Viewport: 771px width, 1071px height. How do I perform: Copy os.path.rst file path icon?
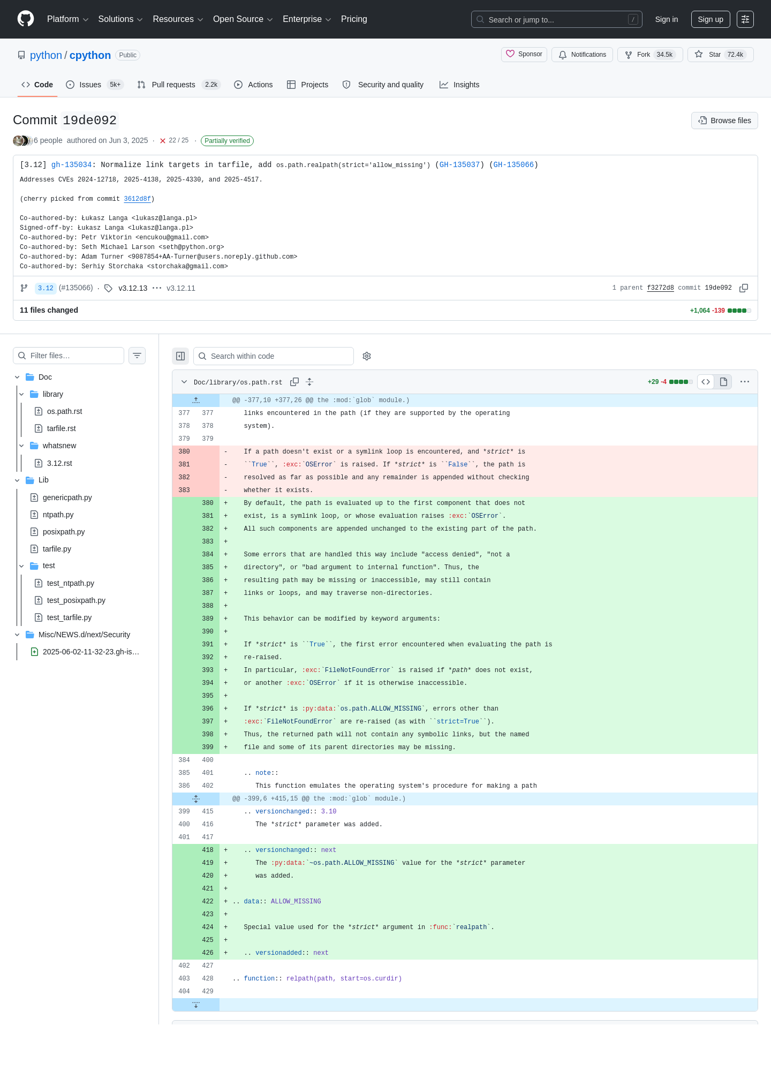(x=294, y=382)
